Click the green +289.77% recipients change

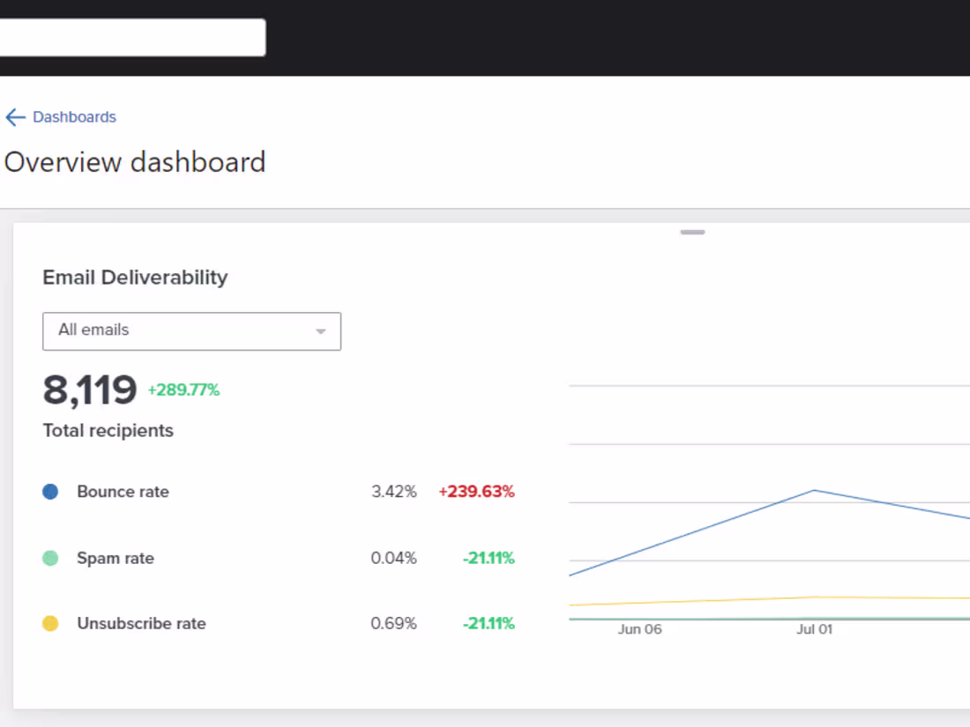point(183,390)
